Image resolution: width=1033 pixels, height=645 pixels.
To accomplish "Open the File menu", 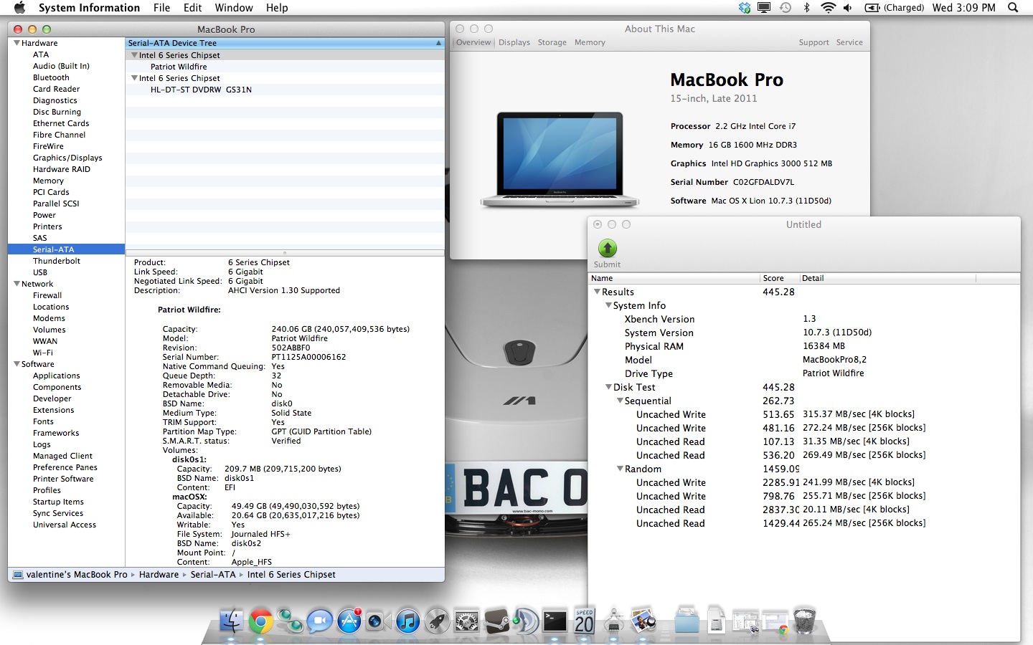I will 161,8.
